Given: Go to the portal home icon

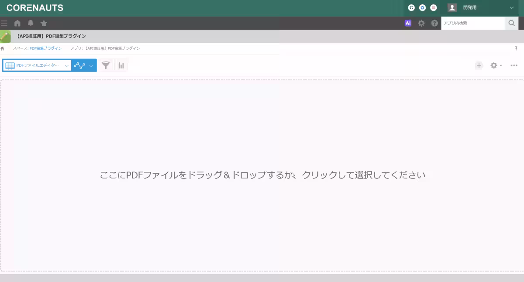Looking at the screenshot, I should point(17,23).
